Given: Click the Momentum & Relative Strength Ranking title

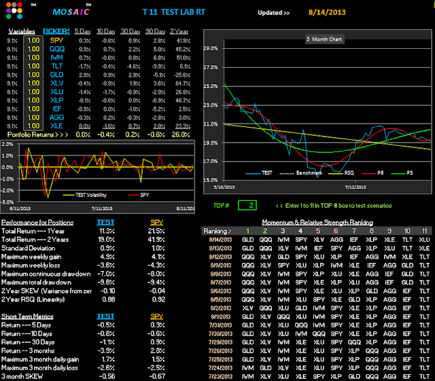Looking at the screenshot, I should pos(317,222).
